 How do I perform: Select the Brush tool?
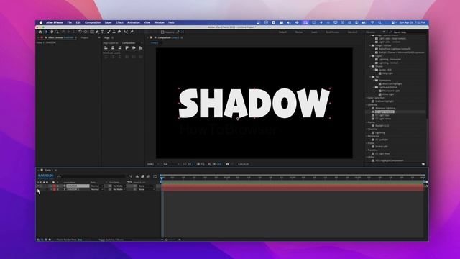click(109, 32)
